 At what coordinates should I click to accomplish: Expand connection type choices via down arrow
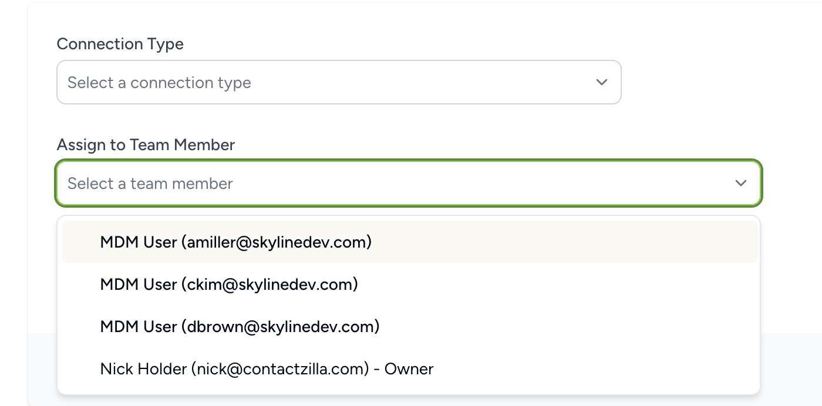pos(601,82)
